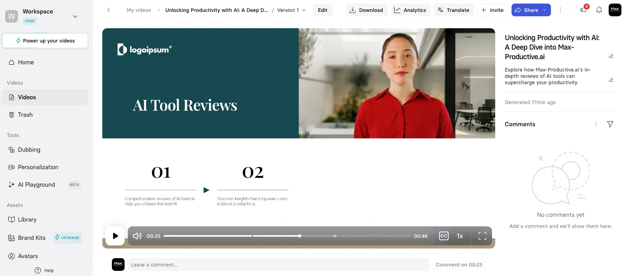Click the video description text
Screen dimensions: 623x276
click(x=548, y=76)
